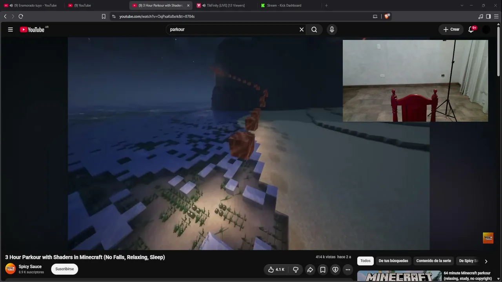Save the video with the bookmark icon
This screenshot has width=502, height=282.
click(322, 269)
